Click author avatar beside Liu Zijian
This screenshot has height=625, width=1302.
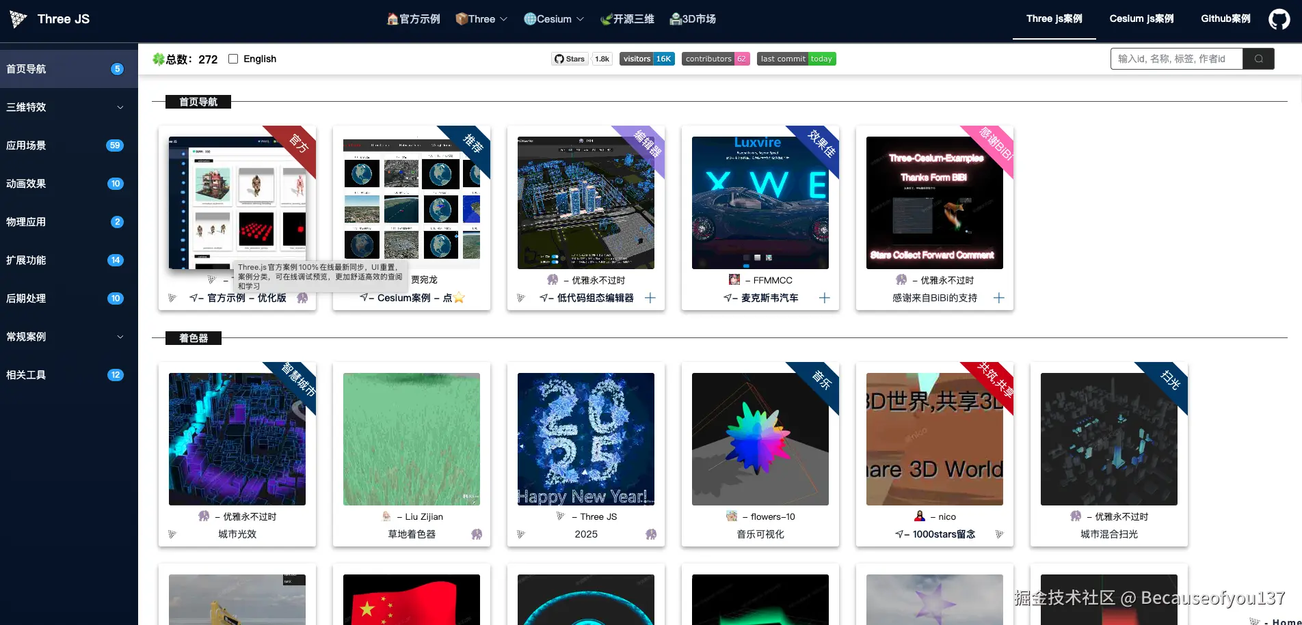(x=387, y=516)
